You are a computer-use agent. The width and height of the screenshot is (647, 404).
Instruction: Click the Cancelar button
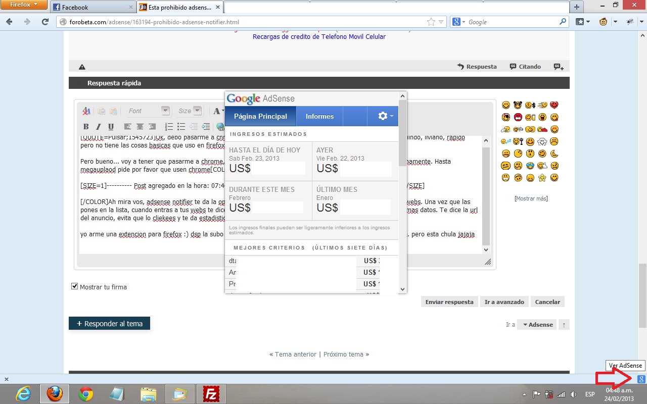coord(547,302)
